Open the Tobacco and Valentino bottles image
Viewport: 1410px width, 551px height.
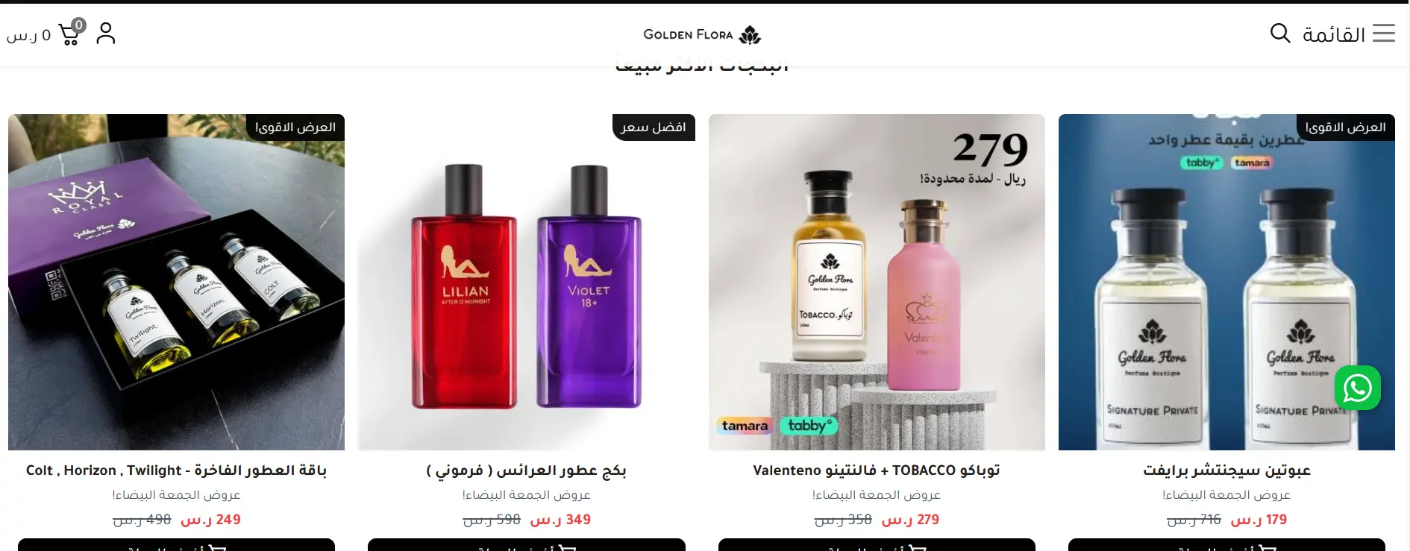point(877,282)
